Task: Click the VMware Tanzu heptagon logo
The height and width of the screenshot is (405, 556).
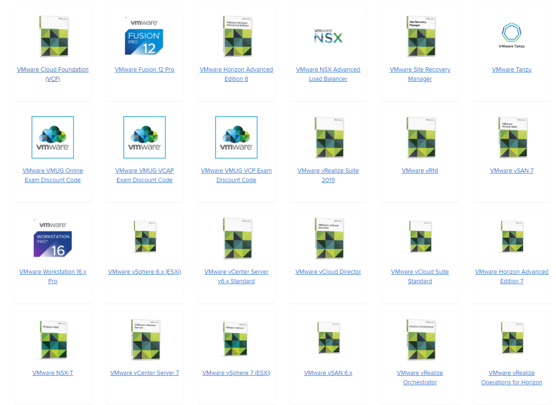Action: click(x=511, y=35)
